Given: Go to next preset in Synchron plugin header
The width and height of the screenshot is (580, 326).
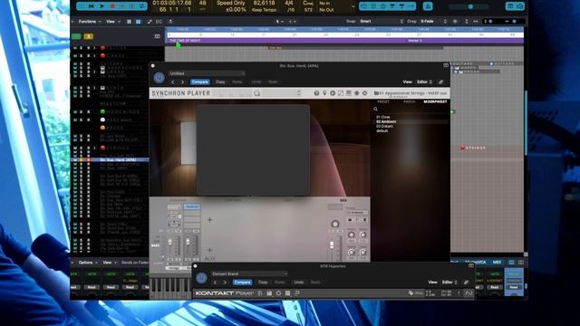Looking at the screenshot, I should [x=183, y=82].
